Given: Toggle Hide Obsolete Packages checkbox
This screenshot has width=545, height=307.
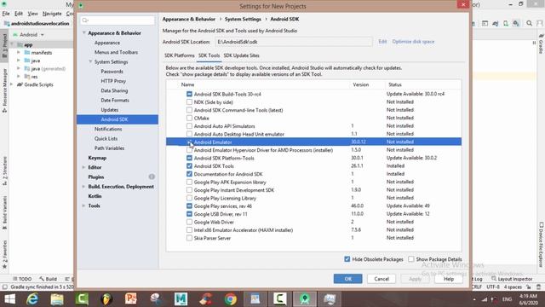Looking at the screenshot, I should click(x=347, y=259).
